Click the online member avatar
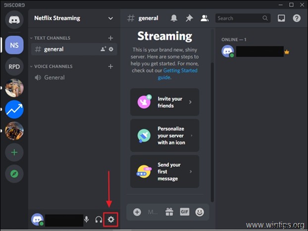This screenshot has width=308, height=231. [x=227, y=51]
